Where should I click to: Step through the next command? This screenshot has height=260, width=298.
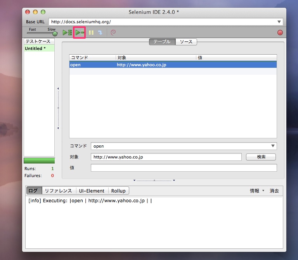[100, 33]
